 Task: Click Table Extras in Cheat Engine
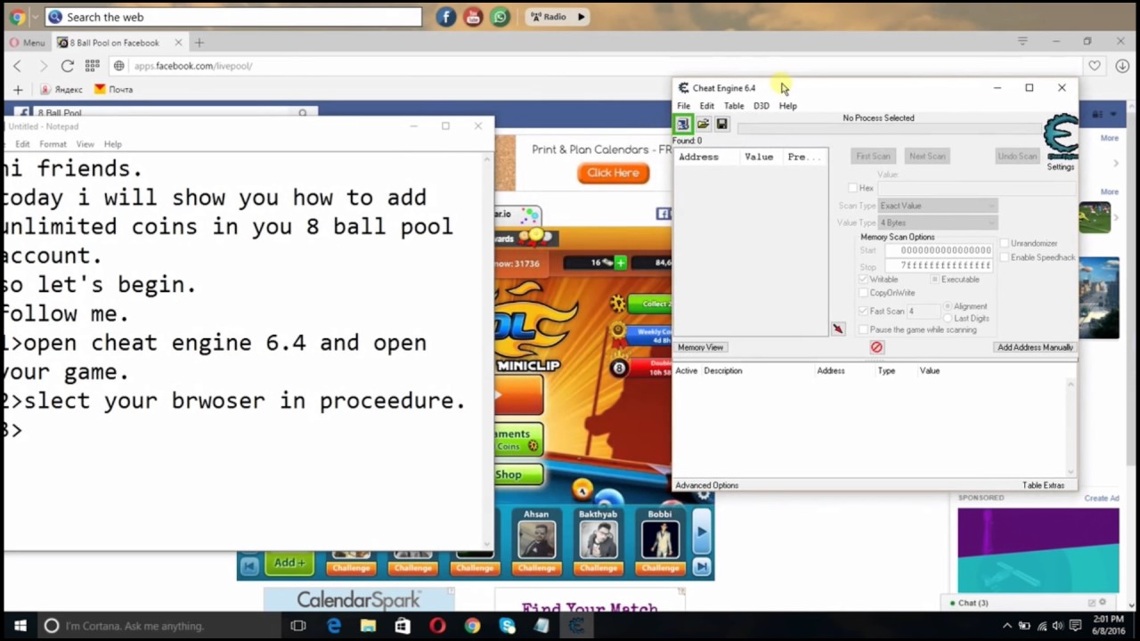click(x=1043, y=485)
